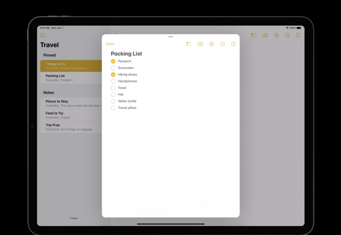Open the three-dot multitasking control atop the window
The width and height of the screenshot is (341, 235).
click(170, 36)
